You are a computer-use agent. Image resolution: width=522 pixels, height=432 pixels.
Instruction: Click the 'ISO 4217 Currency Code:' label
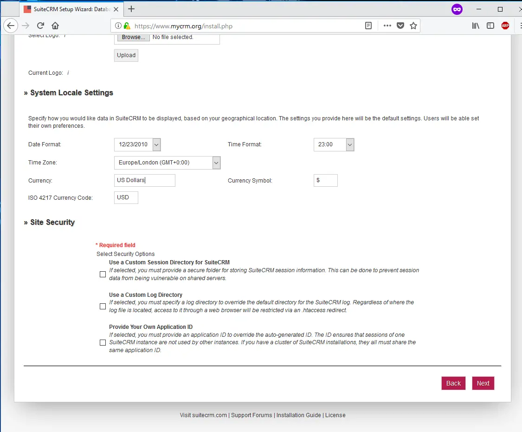pos(61,198)
